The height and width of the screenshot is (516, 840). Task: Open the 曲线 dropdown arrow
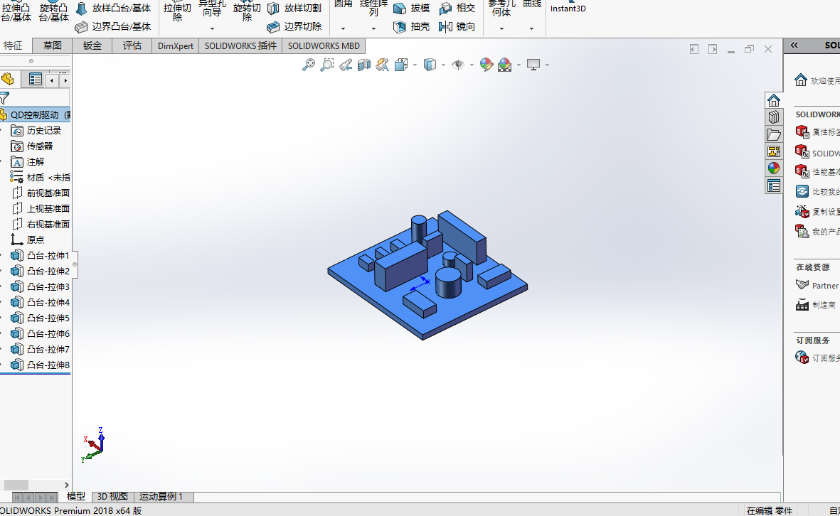(531, 29)
